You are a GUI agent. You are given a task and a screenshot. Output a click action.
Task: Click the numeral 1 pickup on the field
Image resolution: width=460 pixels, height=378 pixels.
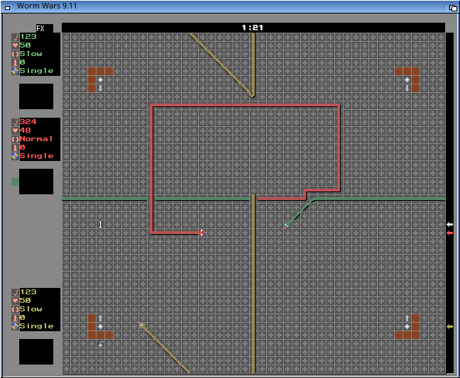tap(100, 225)
